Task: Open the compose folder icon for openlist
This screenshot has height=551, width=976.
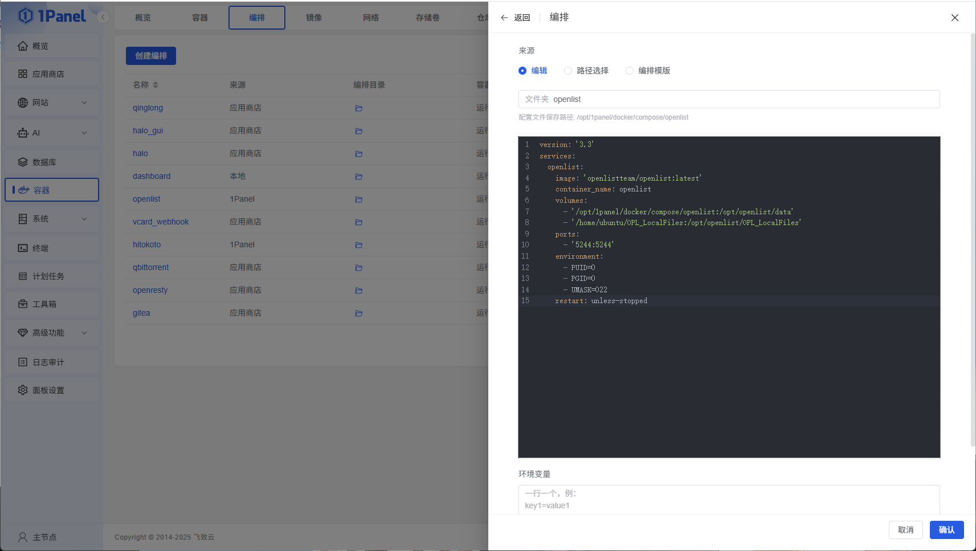Action: [359, 199]
